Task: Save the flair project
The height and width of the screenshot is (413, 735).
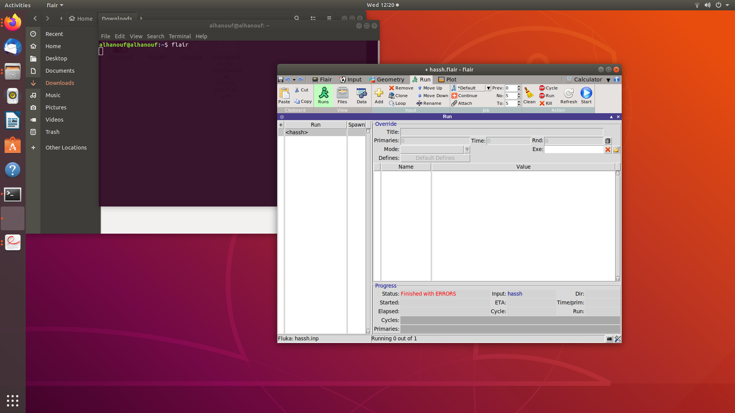Action: (281, 80)
